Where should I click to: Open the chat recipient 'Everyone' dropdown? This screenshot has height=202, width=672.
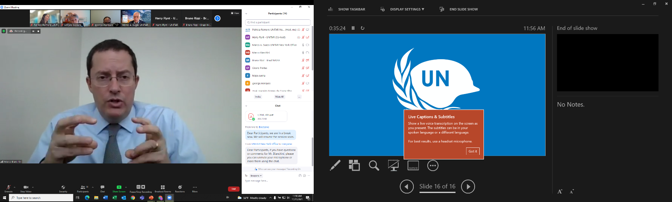(256, 176)
